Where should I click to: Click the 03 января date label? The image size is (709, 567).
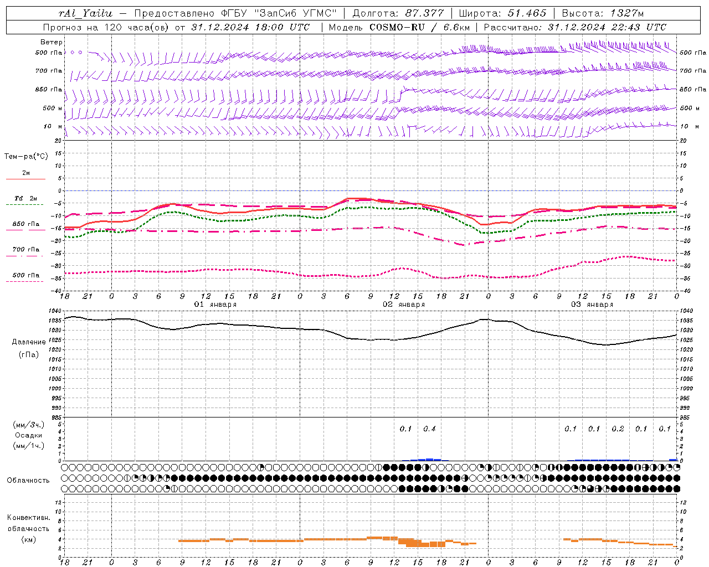point(592,305)
